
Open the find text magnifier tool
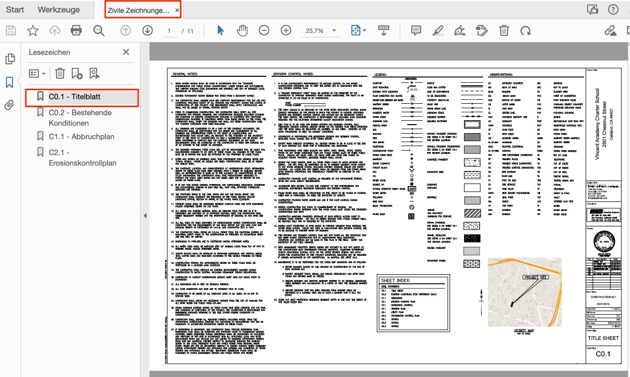[x=99, y=31]
